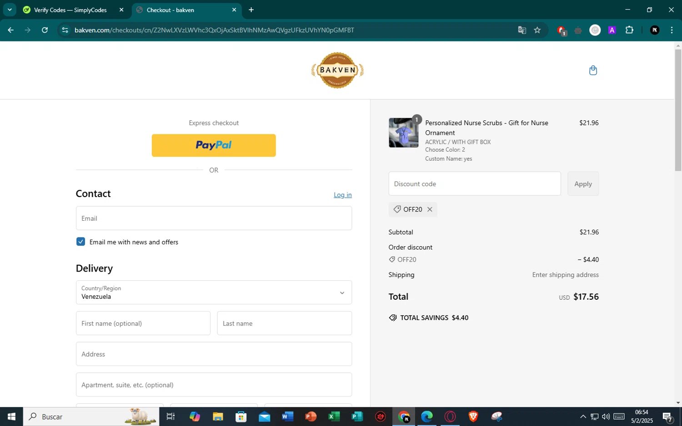Launch Publisher from the taskbar
Image resolution: width=682 pixels, height=426 pixels.
coord(357,416)
